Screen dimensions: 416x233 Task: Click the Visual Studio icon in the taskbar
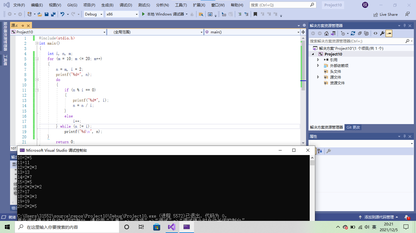172,227
